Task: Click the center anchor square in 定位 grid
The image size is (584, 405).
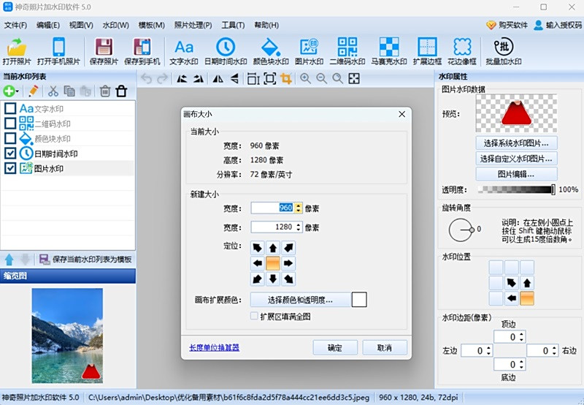Action: click(x=272, y=263)
